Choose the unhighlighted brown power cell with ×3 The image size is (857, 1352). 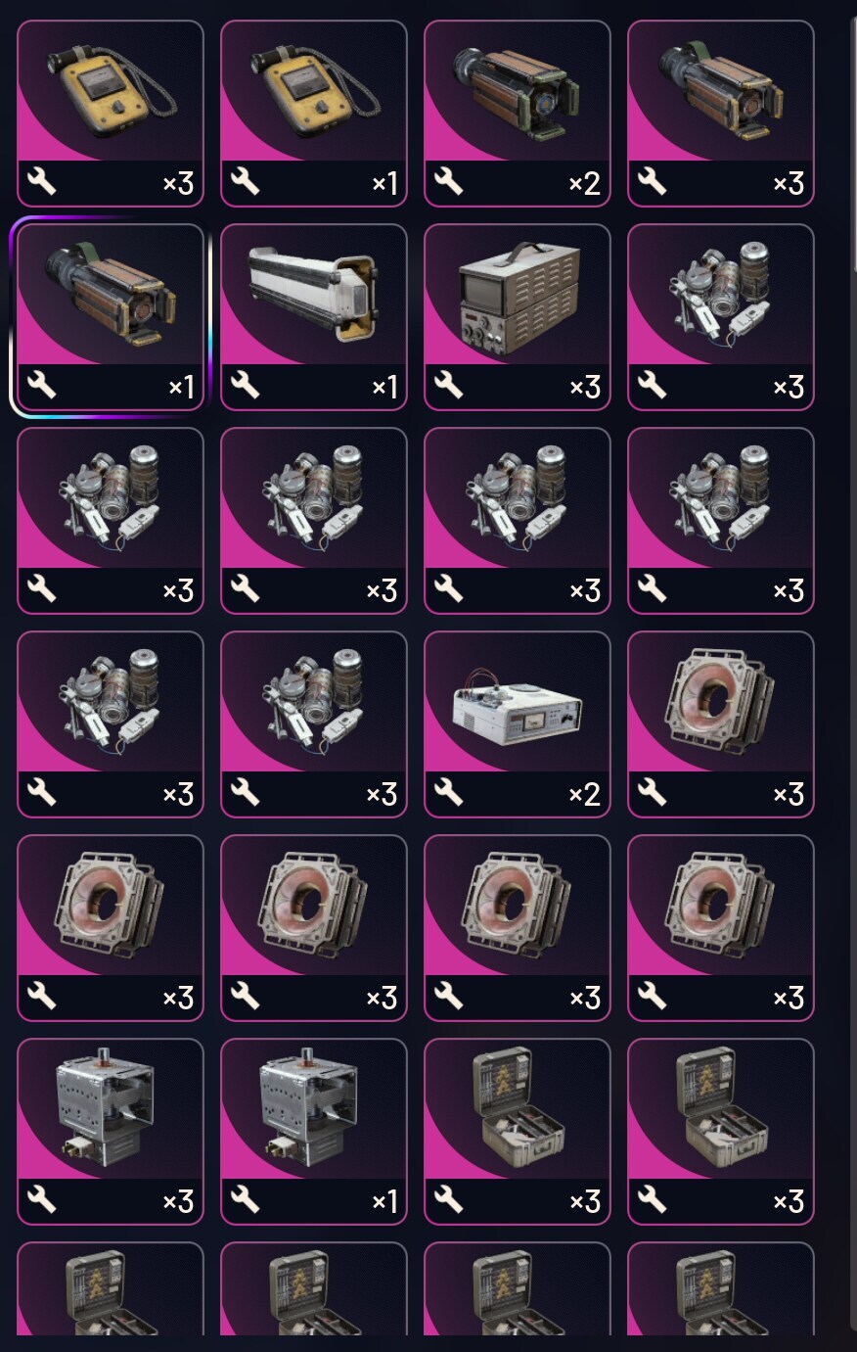(x=721, y=114)
